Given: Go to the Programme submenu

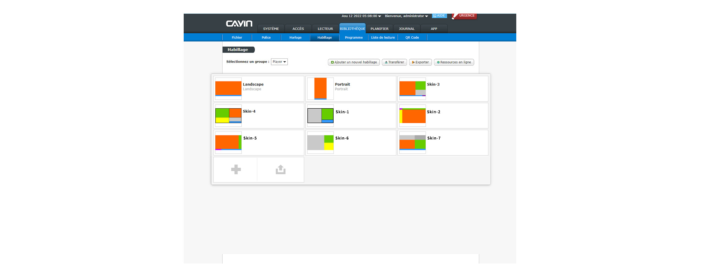Looking at the screenshot, I should 354,37.
